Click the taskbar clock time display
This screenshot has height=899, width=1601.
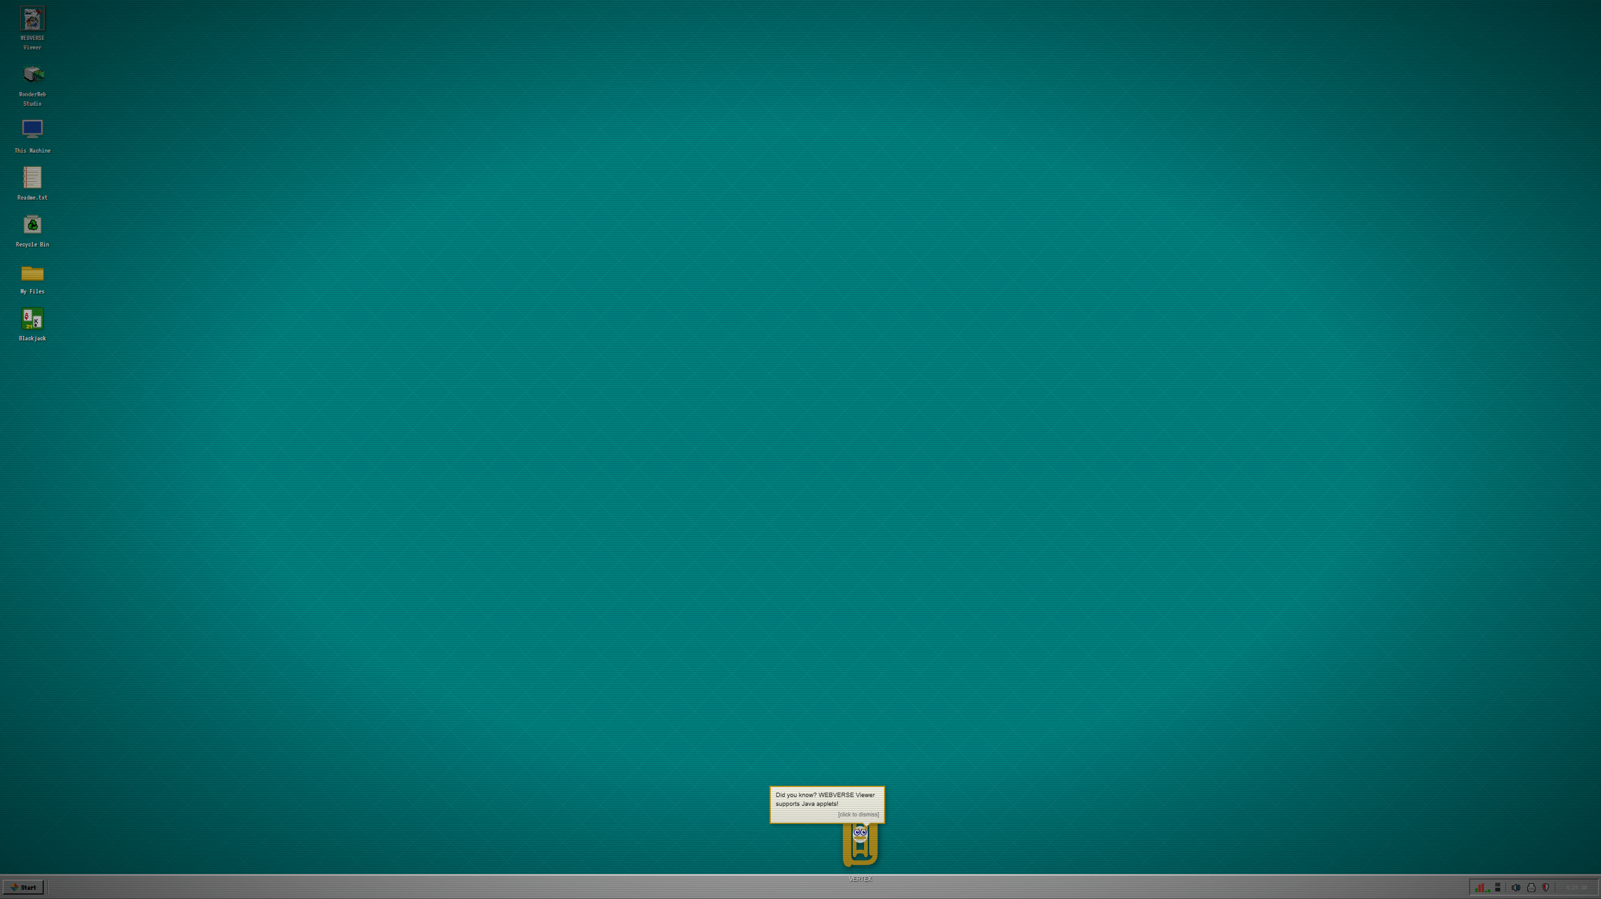coord(1576,887)
